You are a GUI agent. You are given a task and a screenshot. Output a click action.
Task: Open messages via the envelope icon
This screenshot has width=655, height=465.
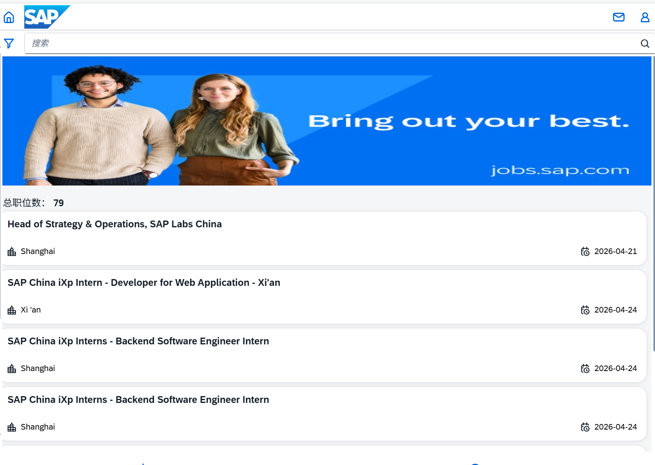618,17
